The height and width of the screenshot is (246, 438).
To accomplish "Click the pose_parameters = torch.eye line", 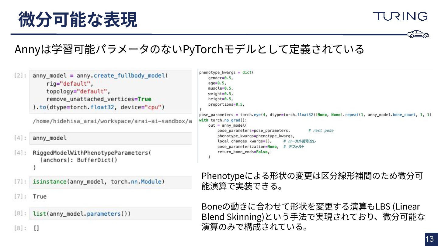I will click(x=315, y=115).
